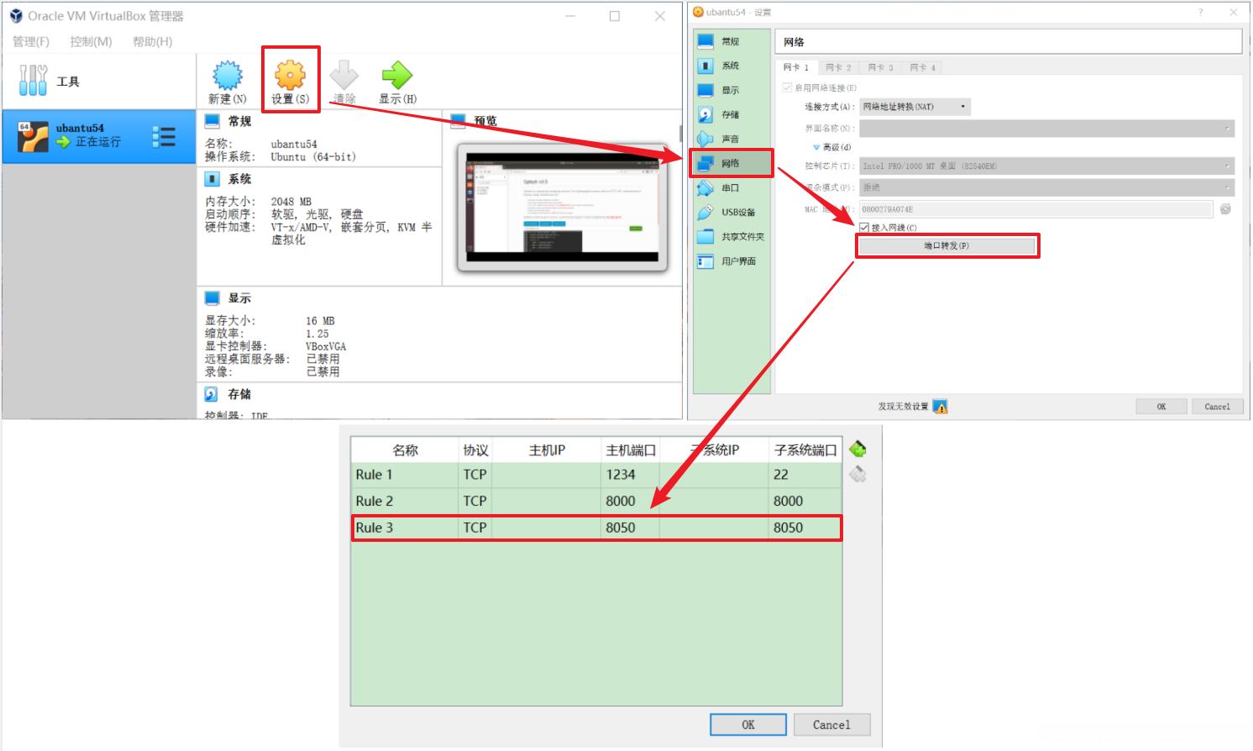Open the 显示 display category in settings sidebar
Viewport: 1253px width, 751px height.
click(x=731, y=90)
